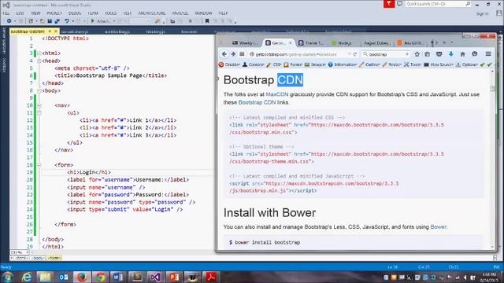This screenshot has width=504, height=283.
Task: Switch to Visual Studio on the taskbar
Action: point(156,277)
